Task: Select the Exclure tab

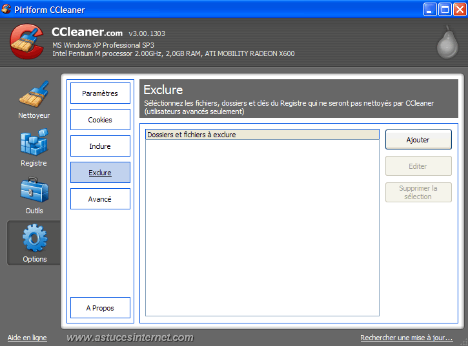Action: pyautogui.click(x=100, y=173)
